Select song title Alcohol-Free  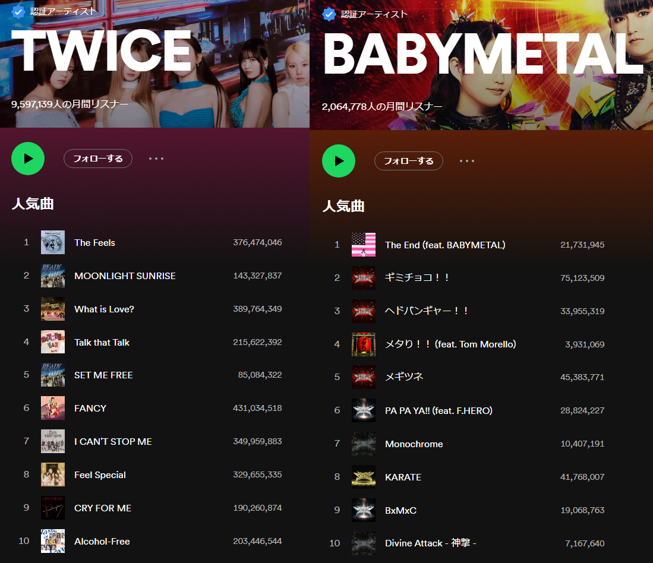[102, 542]
